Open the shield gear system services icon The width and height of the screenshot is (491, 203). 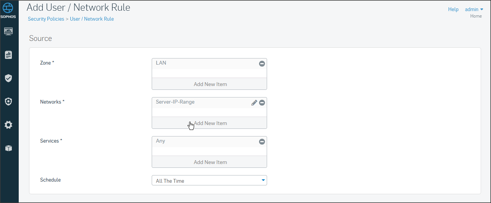tap(8, 101)
